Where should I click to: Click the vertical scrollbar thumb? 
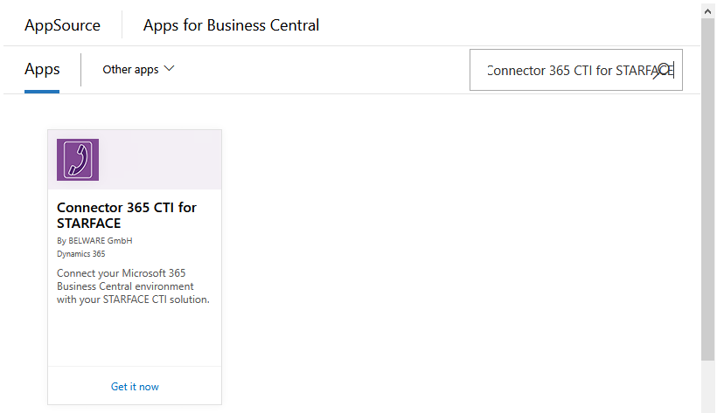[708, 189]
